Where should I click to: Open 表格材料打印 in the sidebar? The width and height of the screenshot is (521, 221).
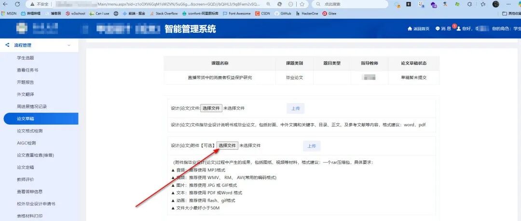coord(29,216)
